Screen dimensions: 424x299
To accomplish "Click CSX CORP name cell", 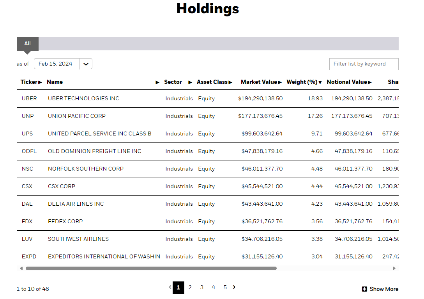I will pyautogui.click(x=62, y=186).
